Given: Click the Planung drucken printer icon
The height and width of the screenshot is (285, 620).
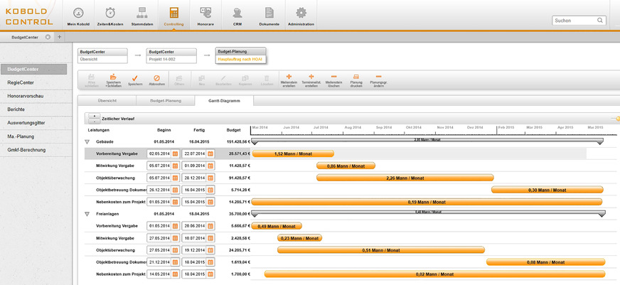Looking at the screenshot, I should click(356, 77).
